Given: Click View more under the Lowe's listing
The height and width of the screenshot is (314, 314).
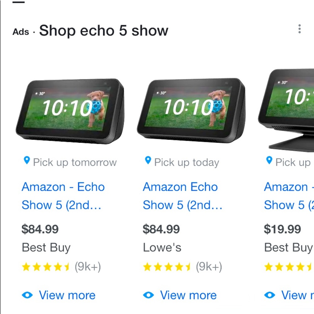Looking at the screenshot, I should tap(188, 295).
